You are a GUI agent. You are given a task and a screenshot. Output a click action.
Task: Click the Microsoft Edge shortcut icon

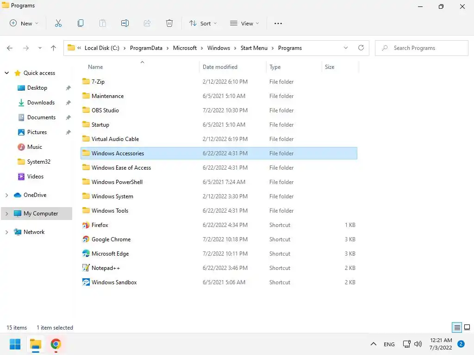[x=86, y=254]
